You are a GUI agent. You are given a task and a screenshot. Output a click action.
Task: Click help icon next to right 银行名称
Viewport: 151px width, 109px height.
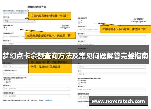[x=85, y=34]
